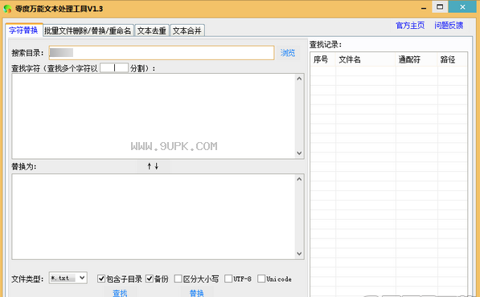The width and height of the screenshot is (480, 297).
Task: Click the swap up-down arrows button
Action: [153, 166]
